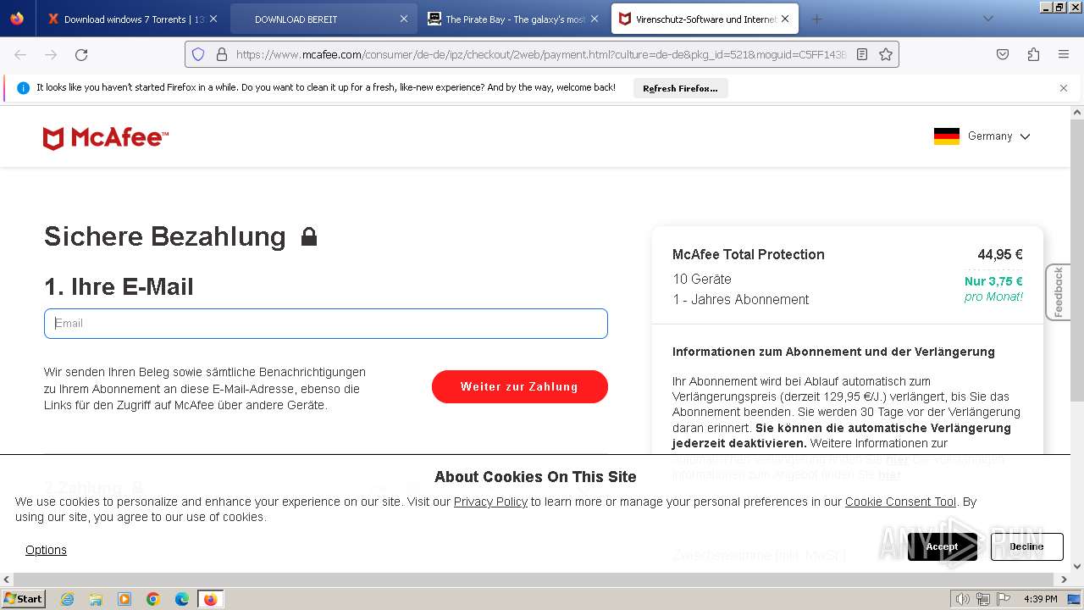Click the Sichere Bezahlung heading
The width and height of the screenshot is (1084, 610).
tap(165, 236)
